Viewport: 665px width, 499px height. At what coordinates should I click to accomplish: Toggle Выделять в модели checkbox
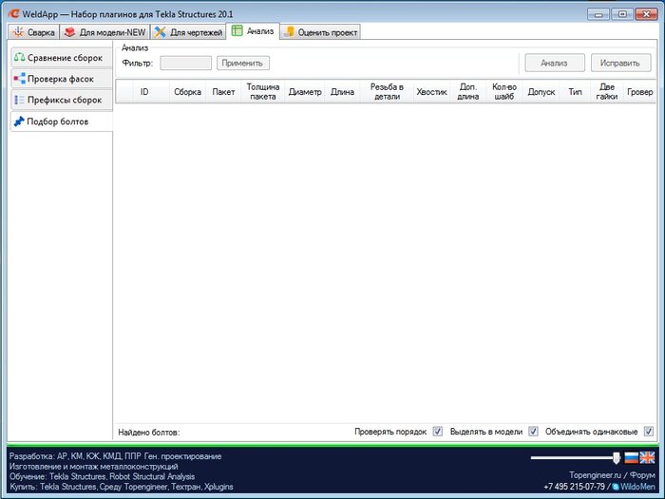[534, 432]
